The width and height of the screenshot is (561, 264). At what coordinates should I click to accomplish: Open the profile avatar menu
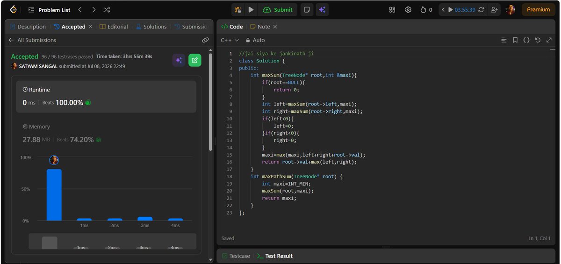(511, 9)
